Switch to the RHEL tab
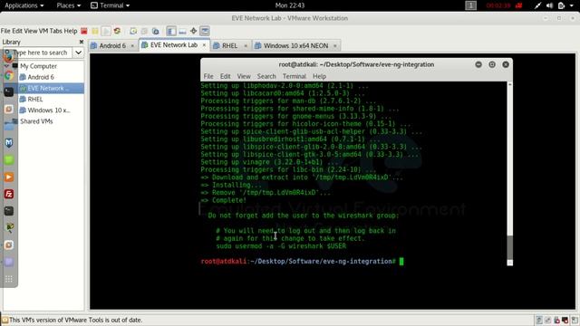The image size is (580, 326). click(229, 45)
